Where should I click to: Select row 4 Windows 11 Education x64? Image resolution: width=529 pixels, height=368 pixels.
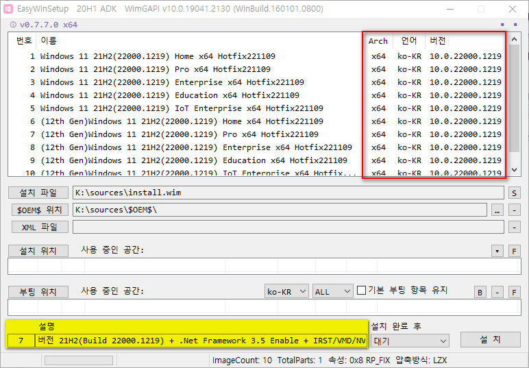click(x=258, y=95)
